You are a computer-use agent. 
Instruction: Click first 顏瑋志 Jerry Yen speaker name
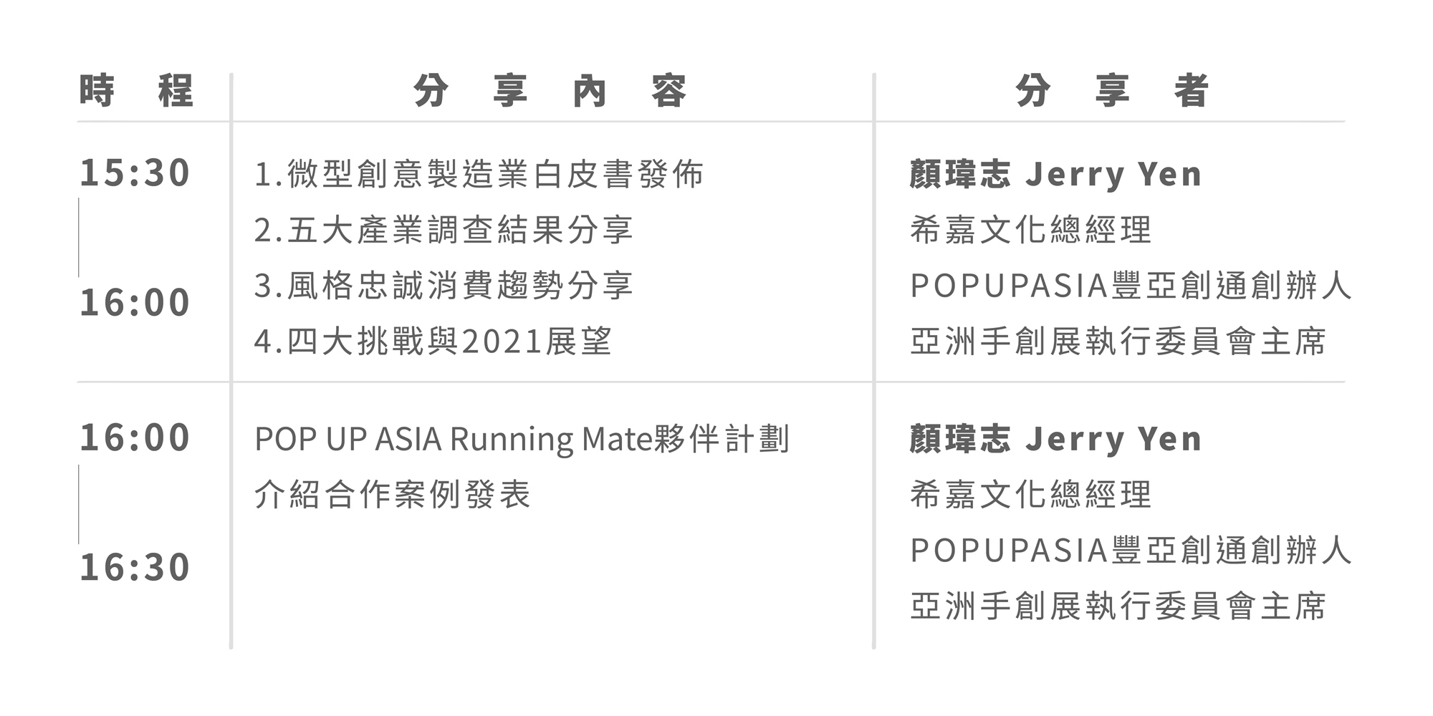(x=1055, y=175)
